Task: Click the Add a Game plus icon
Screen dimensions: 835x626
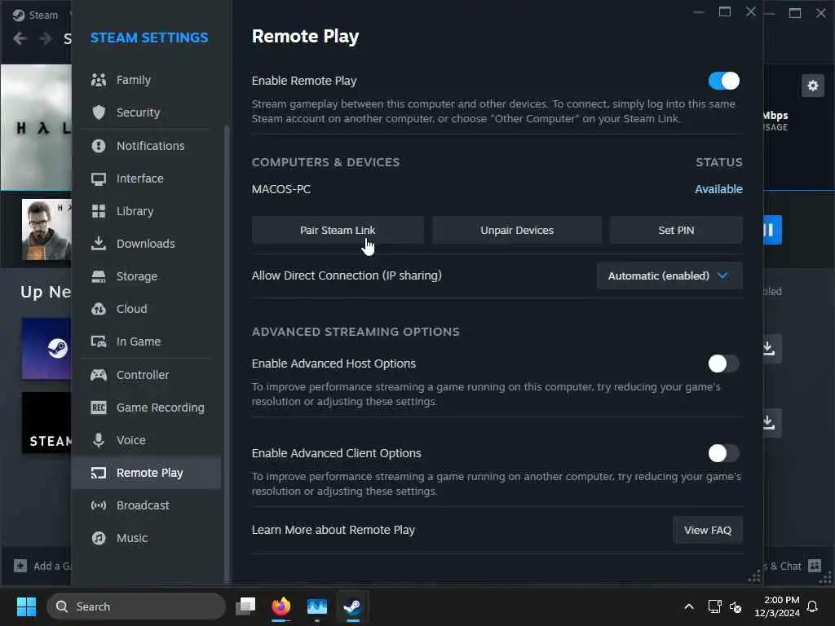Action: 20,566
